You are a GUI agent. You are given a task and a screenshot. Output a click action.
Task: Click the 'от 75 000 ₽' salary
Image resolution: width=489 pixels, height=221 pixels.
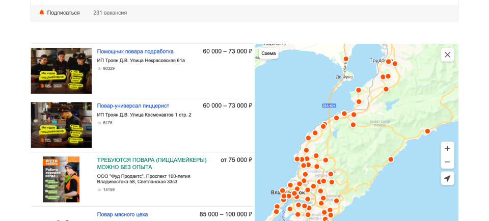click(x=236, y=160)
